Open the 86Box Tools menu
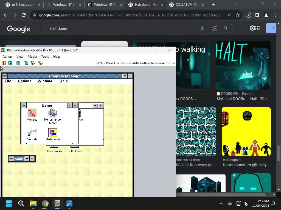This screenshot has height=210, width=281. pos(45,56)
